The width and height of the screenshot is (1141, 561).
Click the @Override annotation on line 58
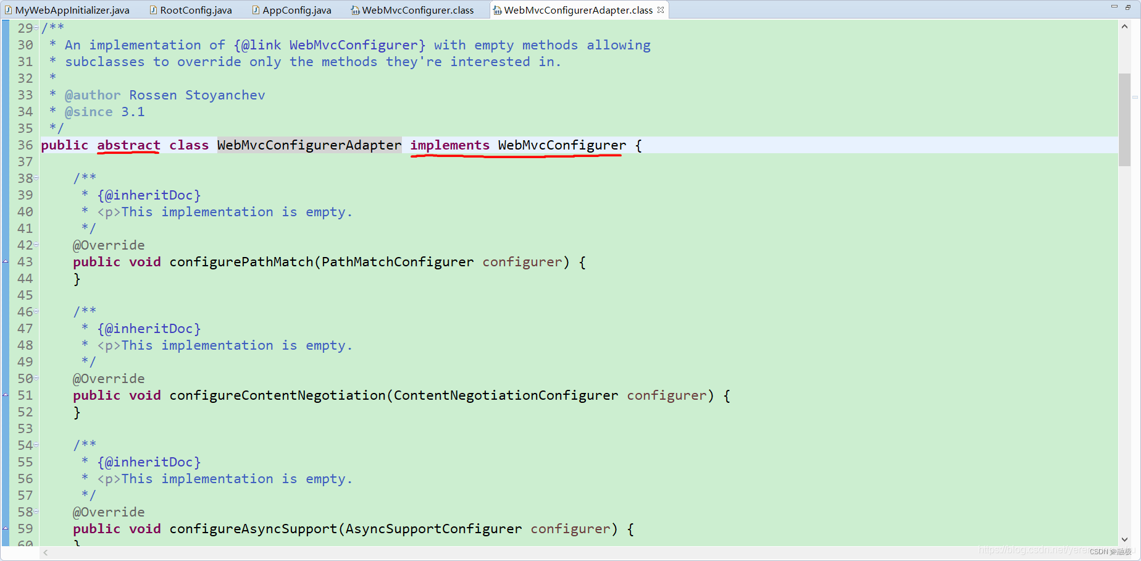[x=109, y=512]
